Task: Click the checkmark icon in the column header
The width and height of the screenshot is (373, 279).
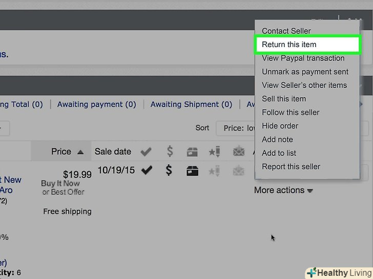Action: (147, 152)
